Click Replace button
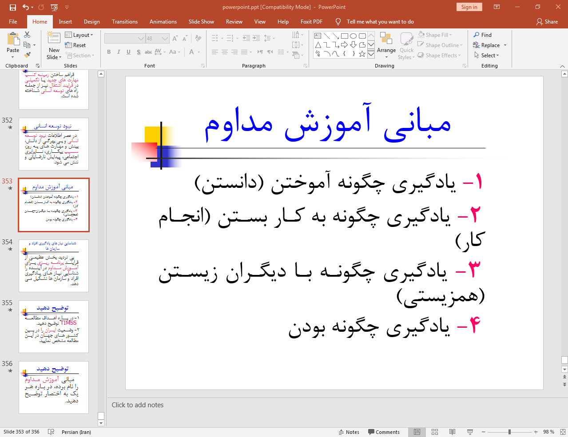The width and height of the screenshot is (568, 437). (x=487, y=45)
